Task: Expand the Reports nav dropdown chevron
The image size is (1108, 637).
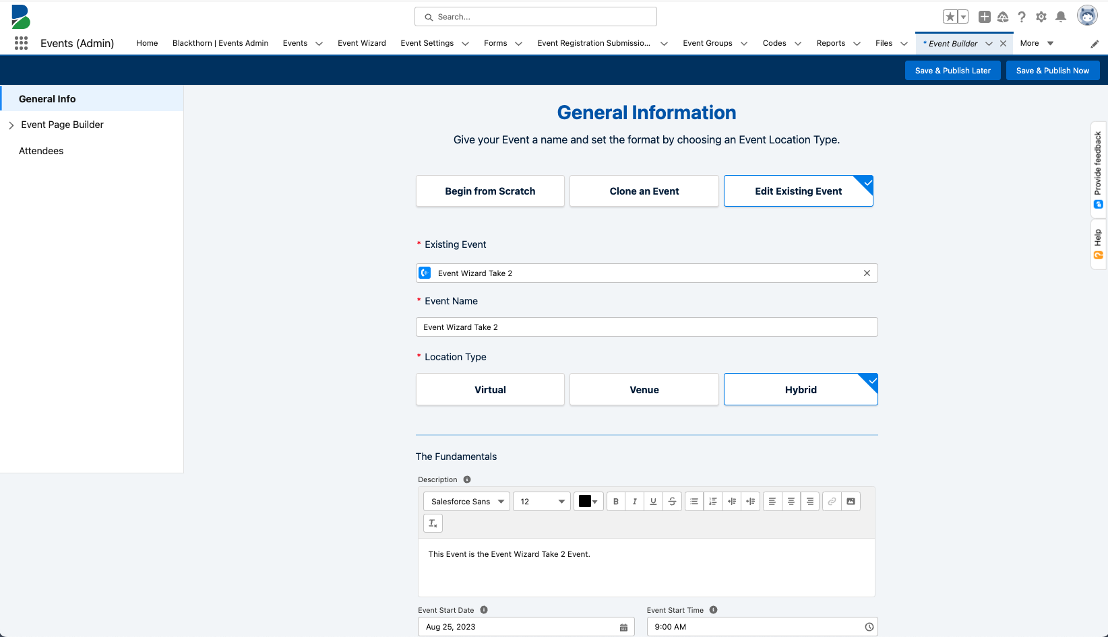Action: coord(857,44)
